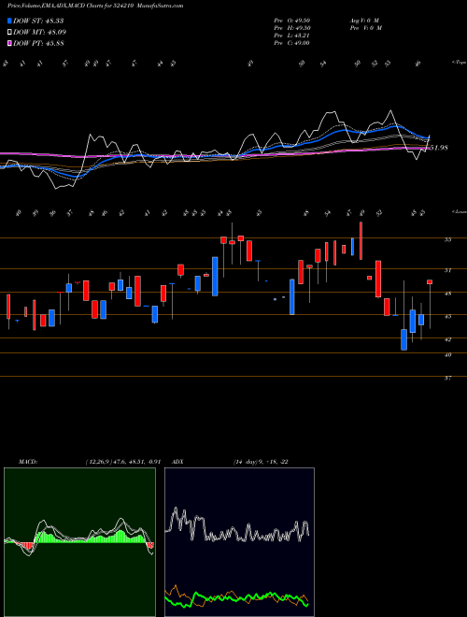
Task: Click the white DOW MT legend swatch
Action: coord(9,32)
